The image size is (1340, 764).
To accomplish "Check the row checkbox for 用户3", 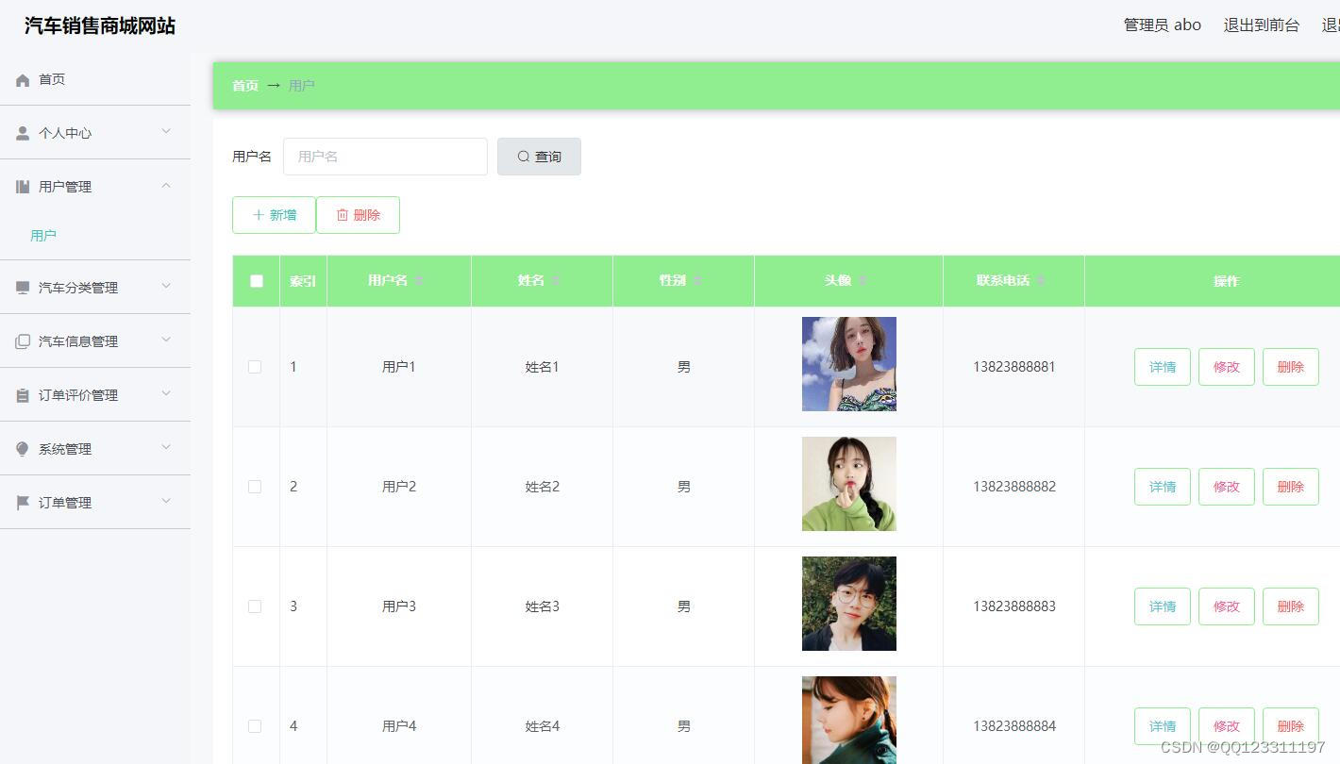I will coord(255,606).
